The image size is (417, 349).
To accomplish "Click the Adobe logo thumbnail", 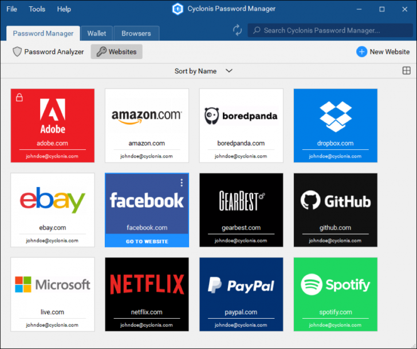I will (x=53, y=116).
